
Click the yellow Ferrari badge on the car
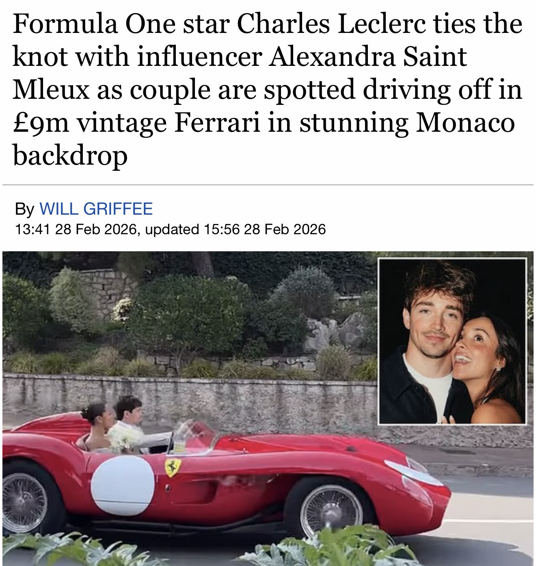pyautogui.click(x=173, y=467)
